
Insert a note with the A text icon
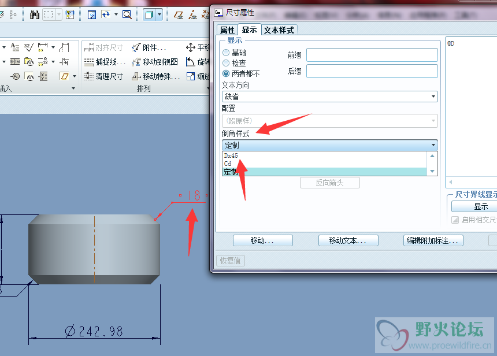(14, 47)
